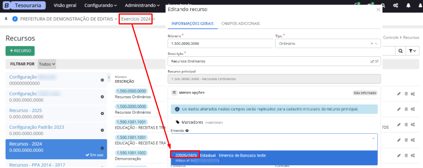Click the +Adicionar markers link
The width and height of the screenshot is (423, 168).
tap(214, 123)
